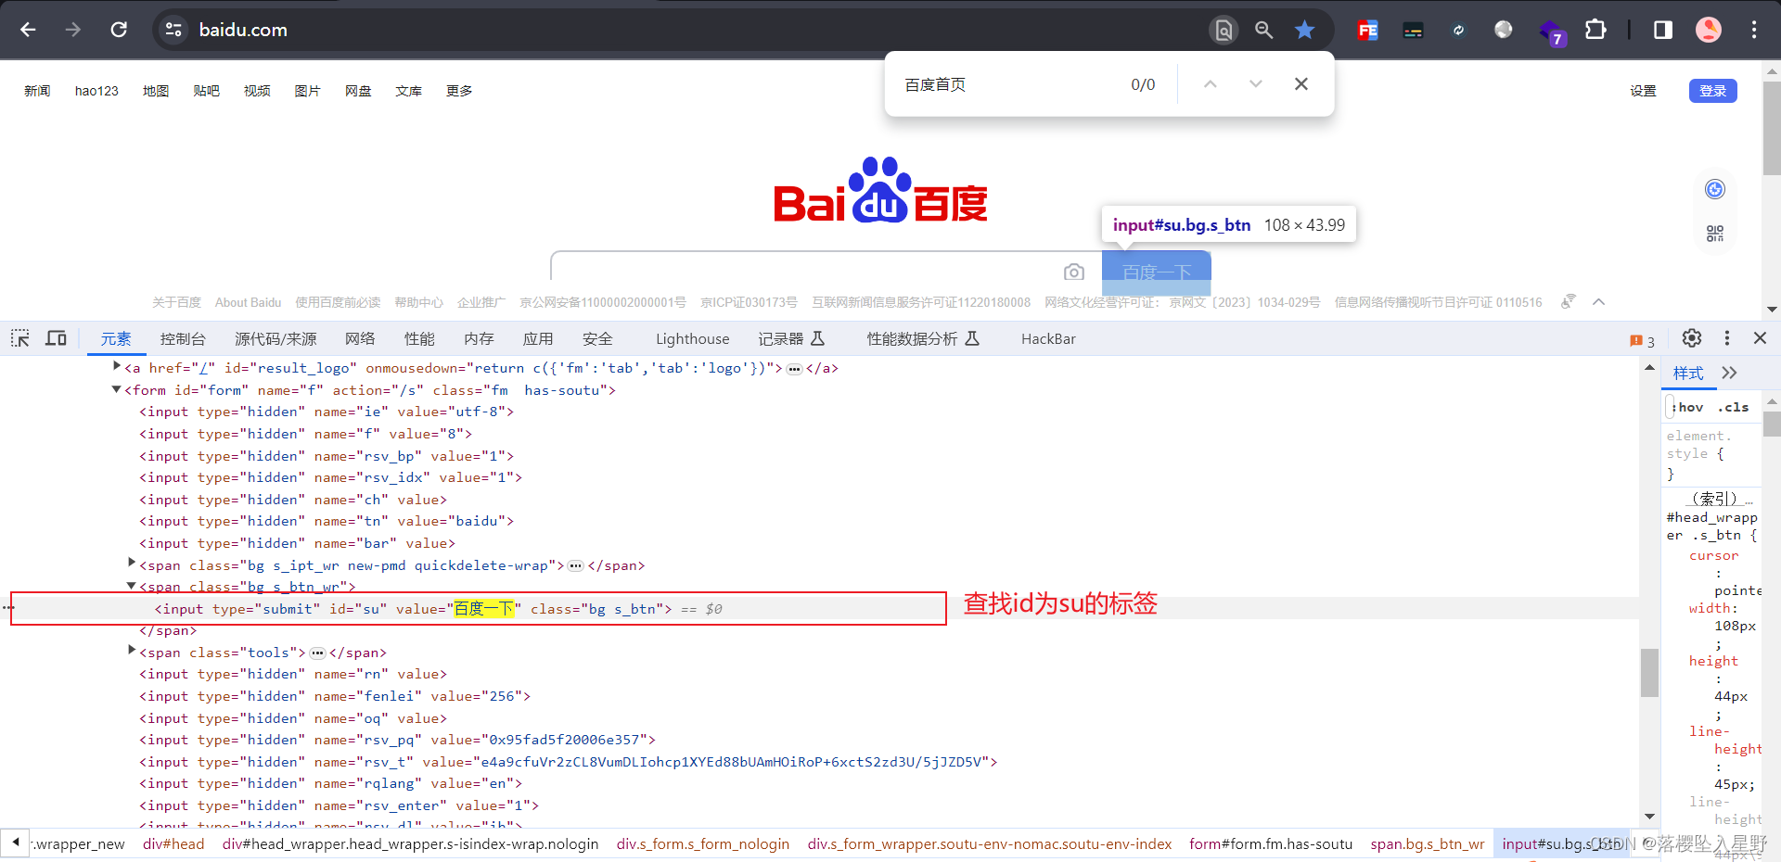Open the 性能 Performance tab

coord(419,339)
